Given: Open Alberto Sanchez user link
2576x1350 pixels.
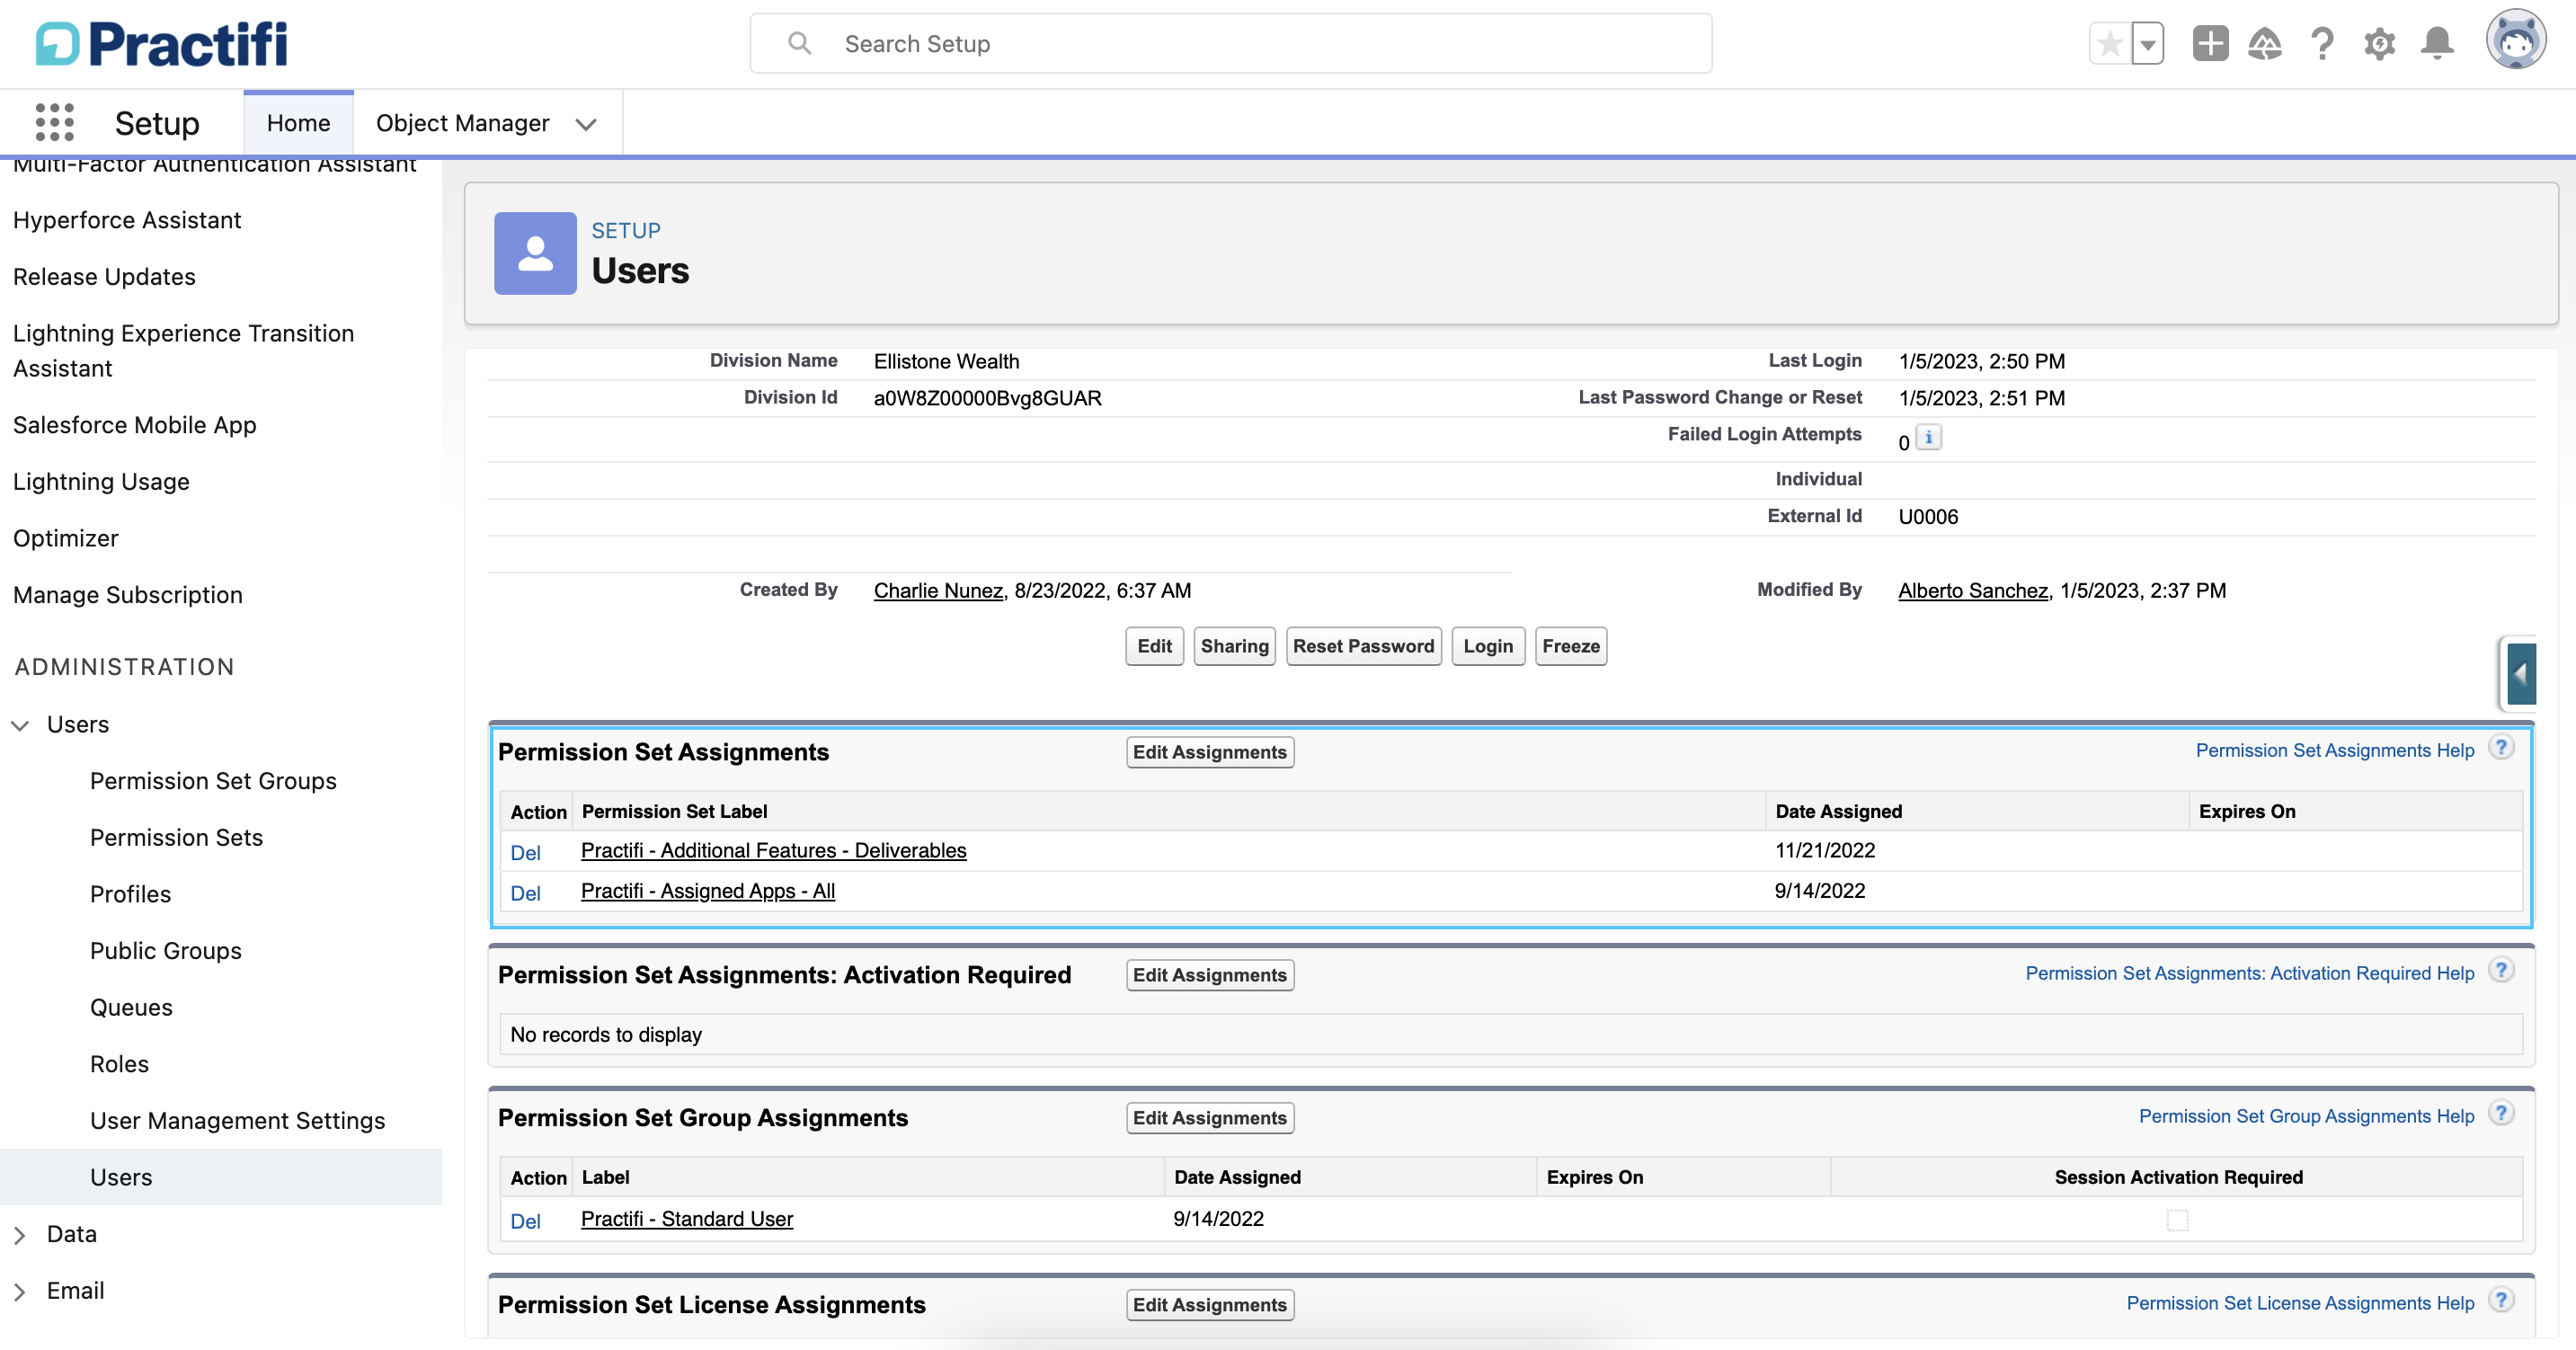Looking at the screenshot, I should click(x=1973, y=590).
